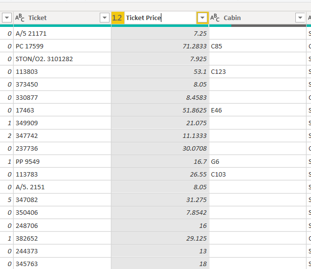
Task: Select the Ticket column header
Action: 59,18
